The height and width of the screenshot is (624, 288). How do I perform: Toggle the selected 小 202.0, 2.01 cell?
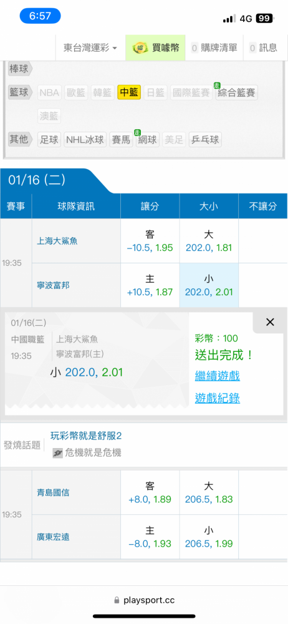209,285
